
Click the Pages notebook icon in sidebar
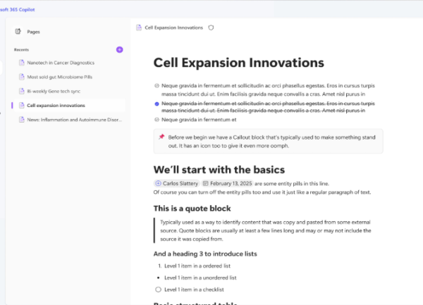[18, 32]
